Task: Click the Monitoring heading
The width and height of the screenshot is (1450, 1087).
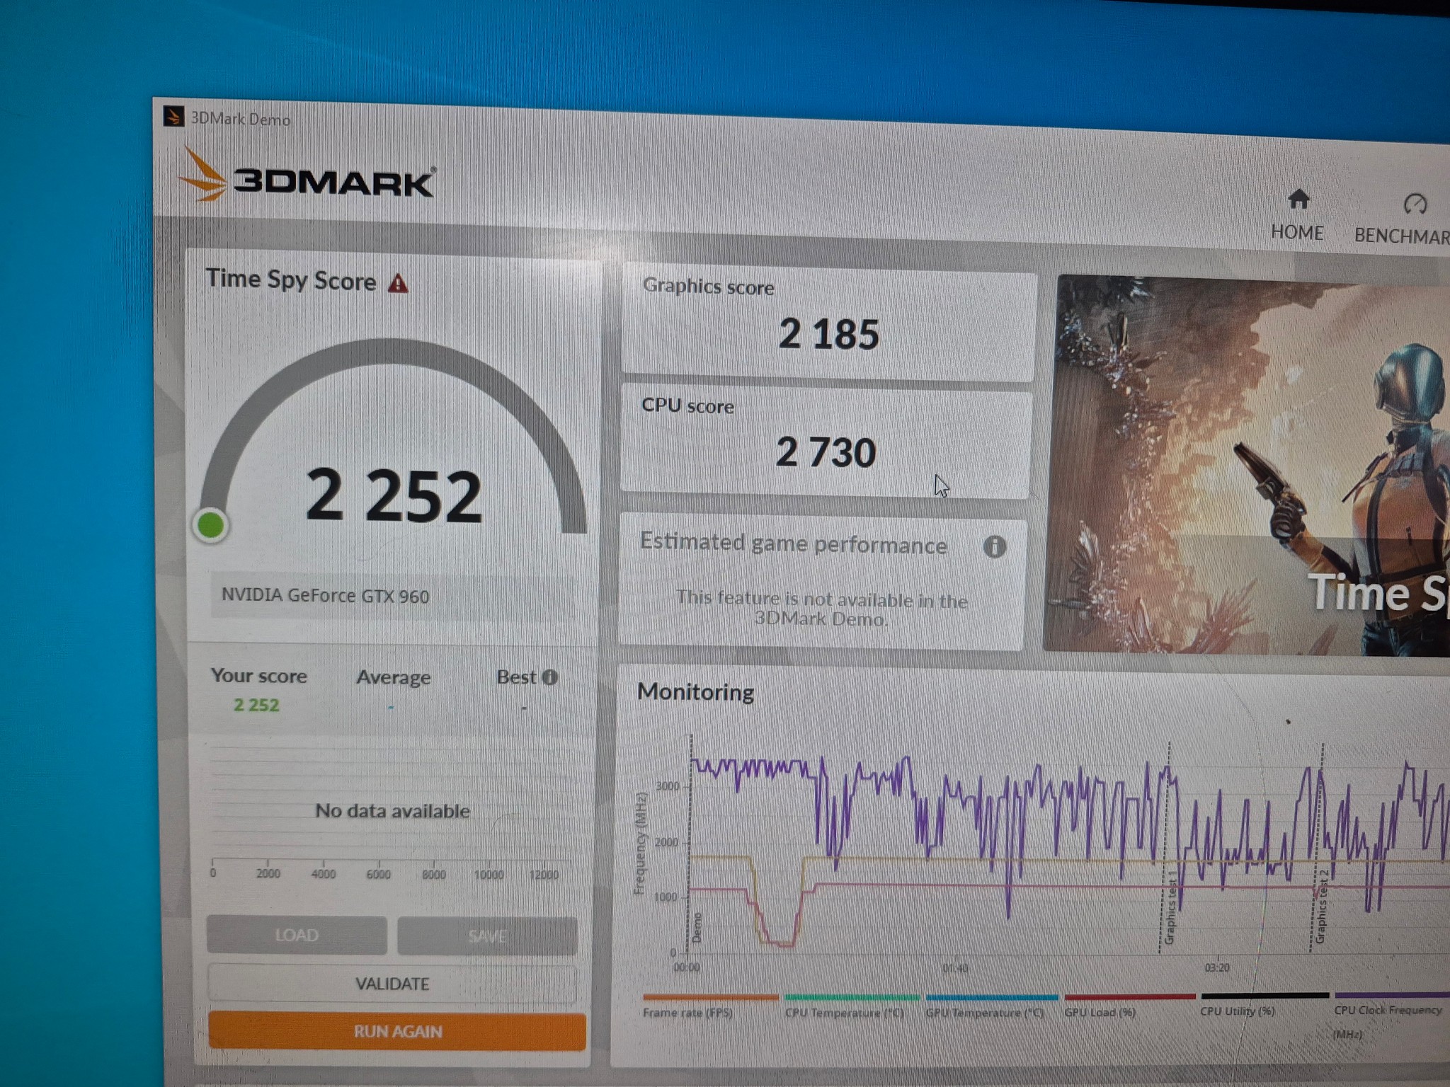Action: 695,691
